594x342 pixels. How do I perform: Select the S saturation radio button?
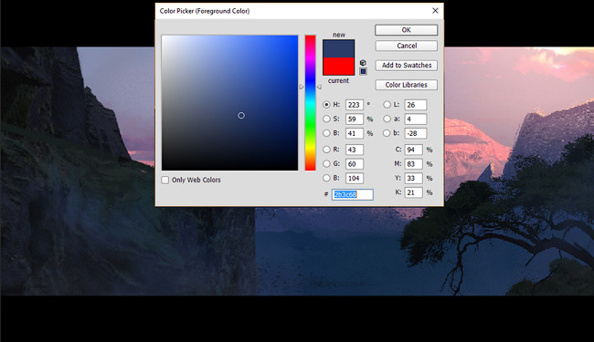click(326, 119)
